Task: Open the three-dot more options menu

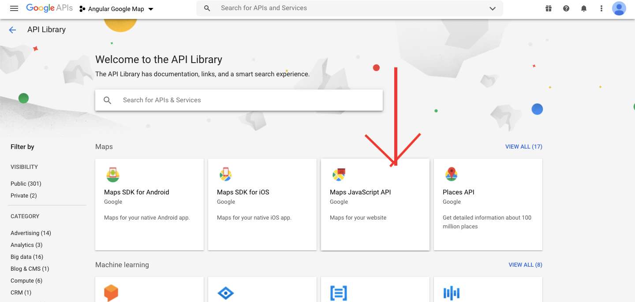Action: click(x=601, y=8)
